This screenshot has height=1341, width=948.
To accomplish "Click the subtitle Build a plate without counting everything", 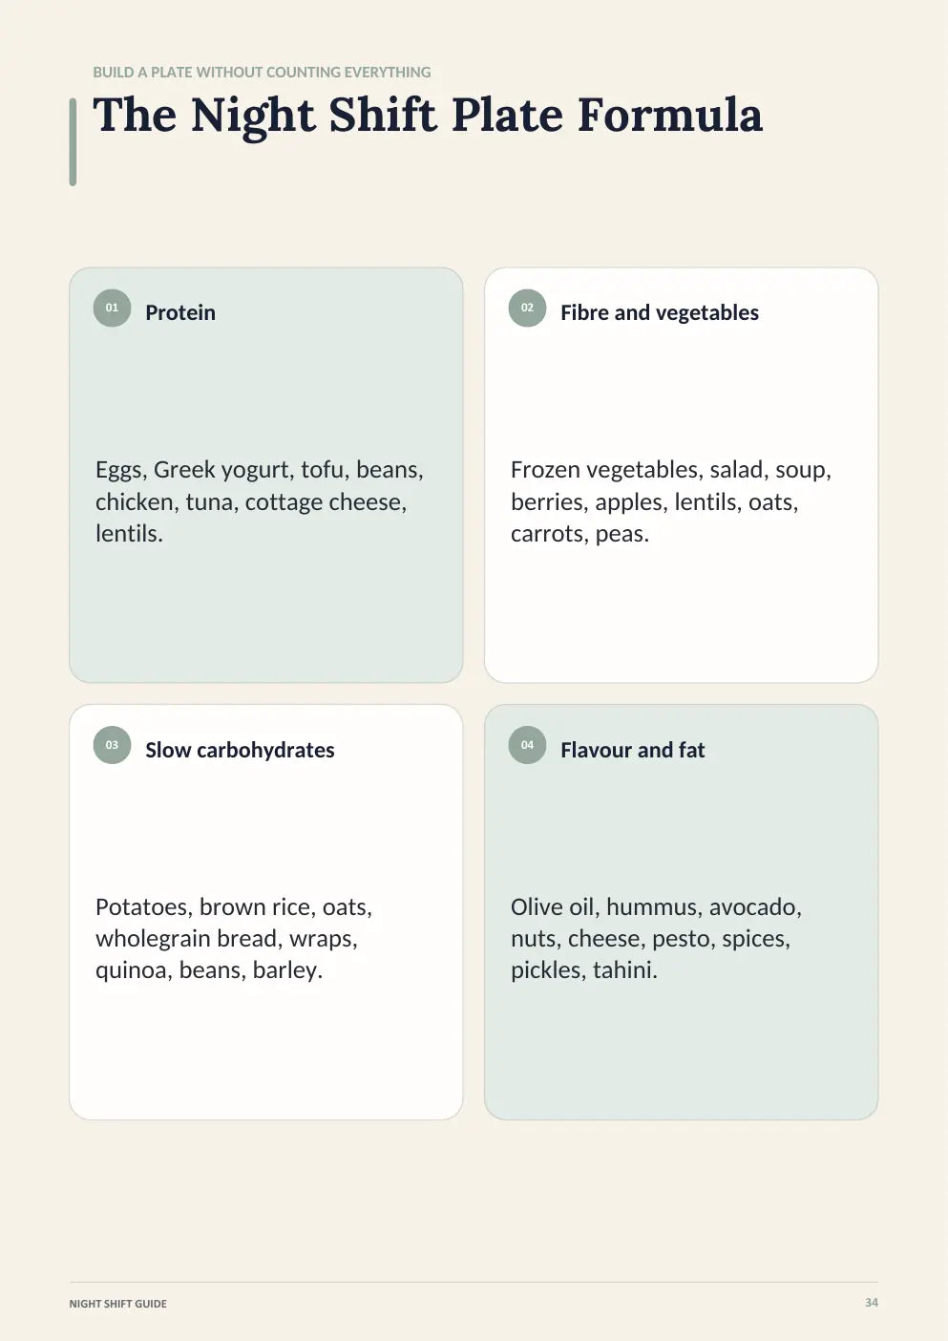I will pos(262,72).
